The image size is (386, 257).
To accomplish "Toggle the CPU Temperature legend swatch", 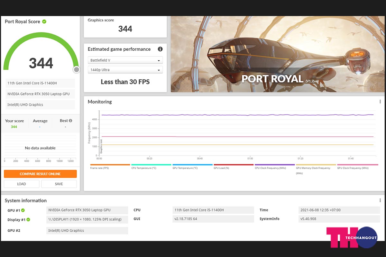I will coord(151,165).
